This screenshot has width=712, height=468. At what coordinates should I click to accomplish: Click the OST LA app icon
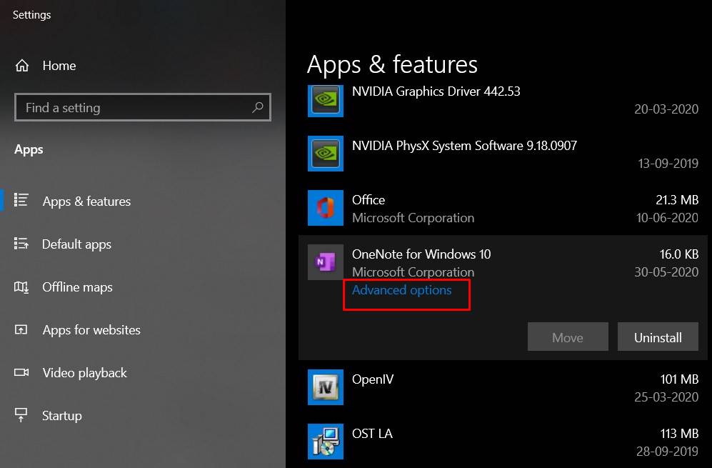click(326, 442)
